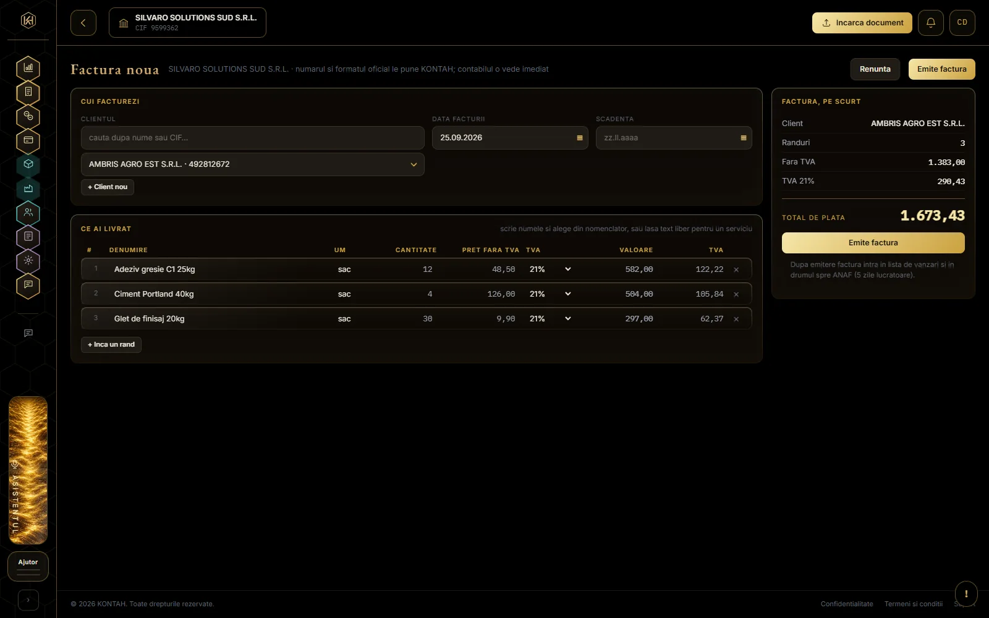Screen dimensions: 989x618
Task: Open the Confidentialitate footer link
Action: pos(847,604)
